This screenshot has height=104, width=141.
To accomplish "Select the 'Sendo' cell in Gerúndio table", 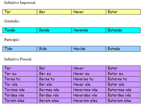I will click(x=54, y=30).
